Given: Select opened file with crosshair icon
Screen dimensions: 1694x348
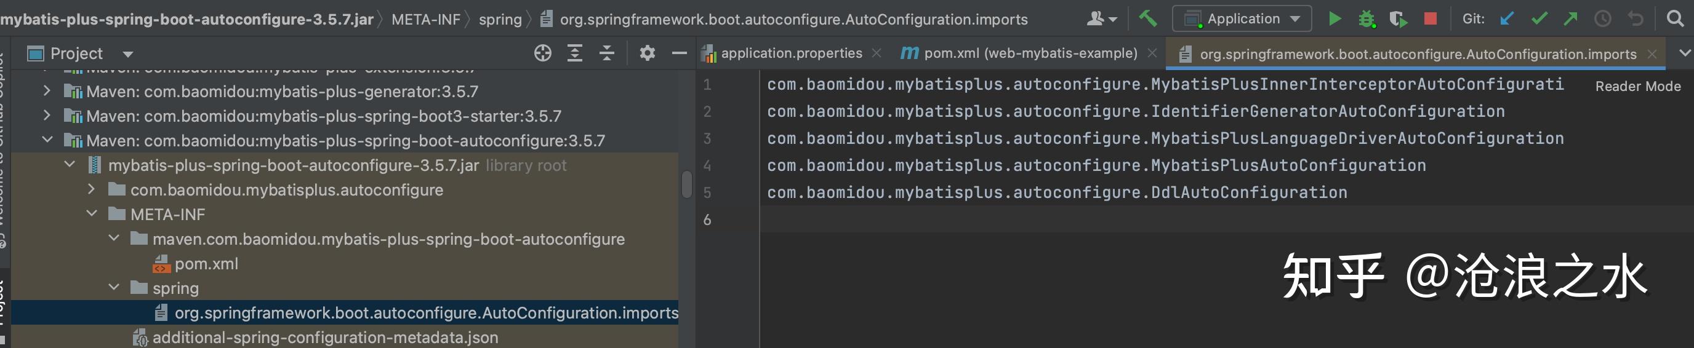Looking at the screenshot, I should [542, 53].
